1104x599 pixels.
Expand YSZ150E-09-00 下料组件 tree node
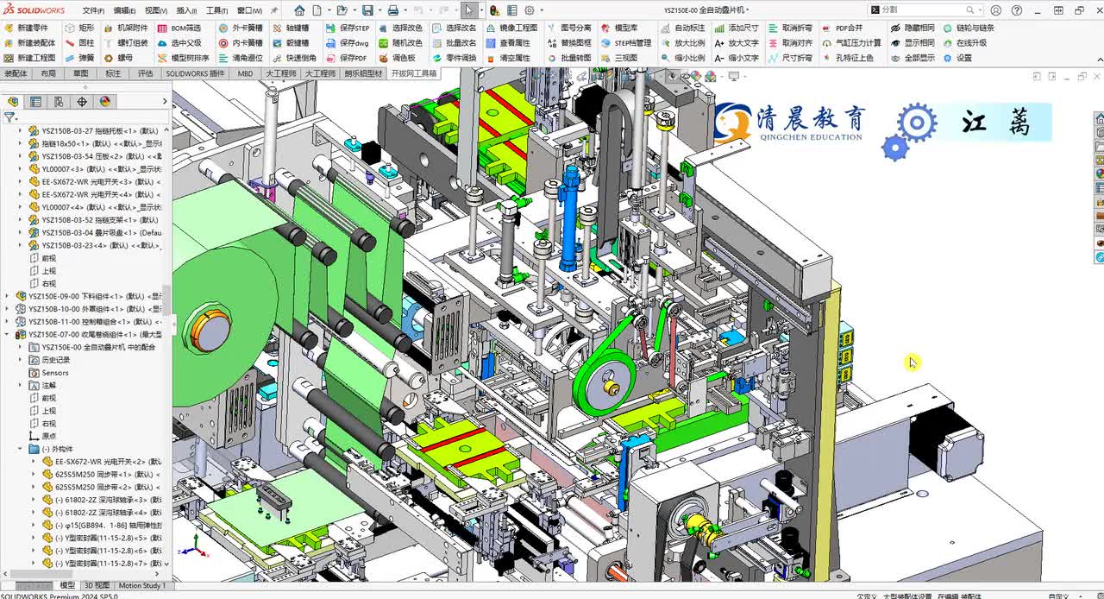(8, 296)
